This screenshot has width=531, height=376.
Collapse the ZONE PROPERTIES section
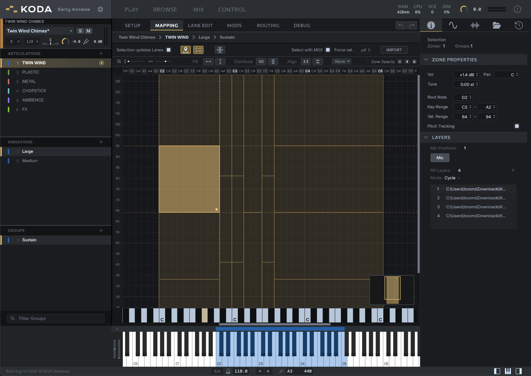(426, 60)
